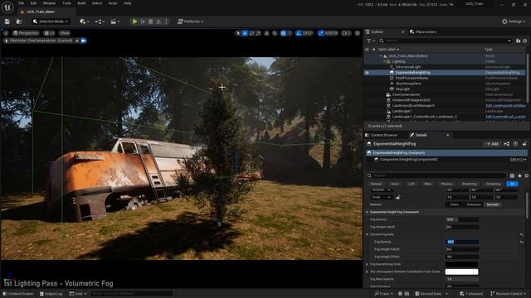Click the camera speed button in viewport
Viewport: 531px width, 298px height.
(x=346, y=33)
